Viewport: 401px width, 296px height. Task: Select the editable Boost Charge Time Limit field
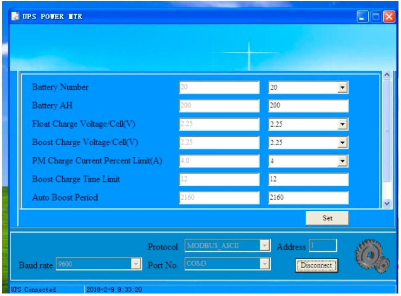tap(308, 179)
